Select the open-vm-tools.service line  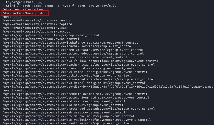[73, 50]
